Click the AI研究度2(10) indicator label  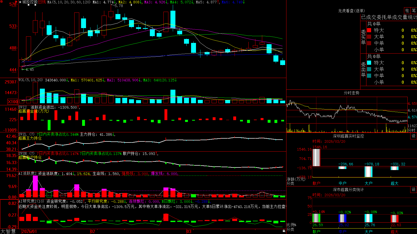31,201
